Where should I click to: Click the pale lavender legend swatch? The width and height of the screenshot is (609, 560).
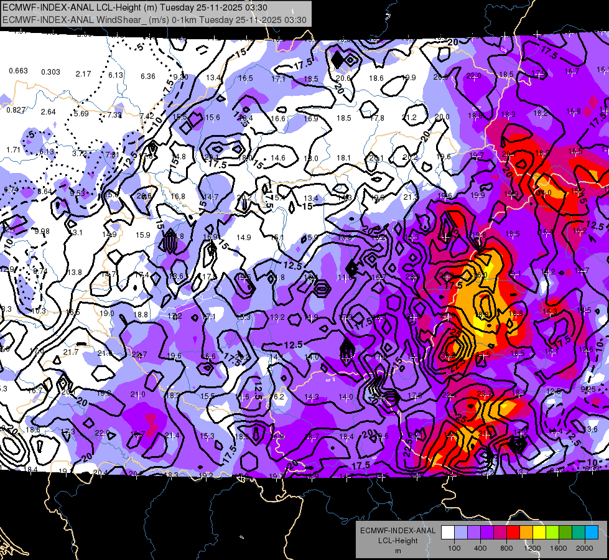click(x=461, y=533)
